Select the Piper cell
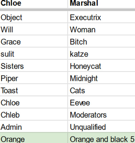 point(34,78)
